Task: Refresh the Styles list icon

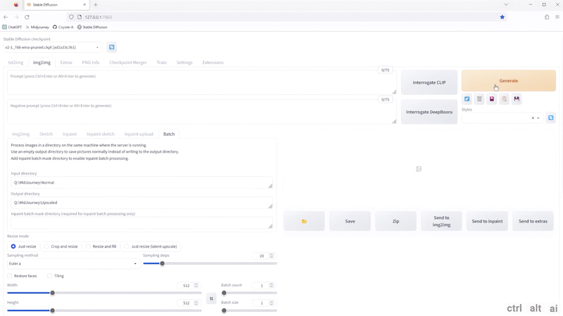Action: tap(551, 118)
